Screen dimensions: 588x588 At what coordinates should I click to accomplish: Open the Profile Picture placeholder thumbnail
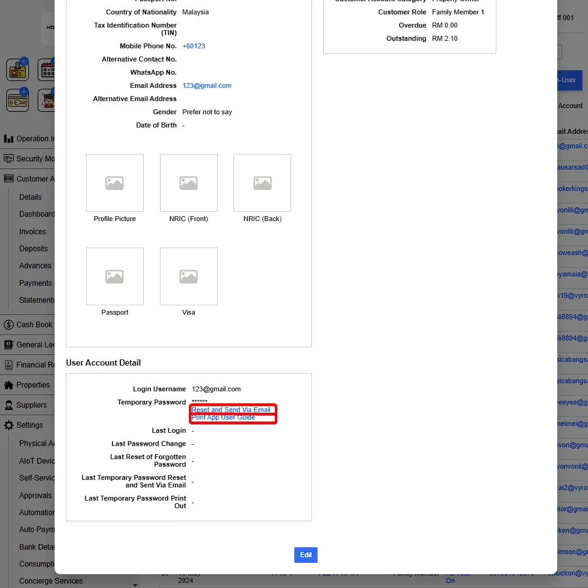click(115, 183)
